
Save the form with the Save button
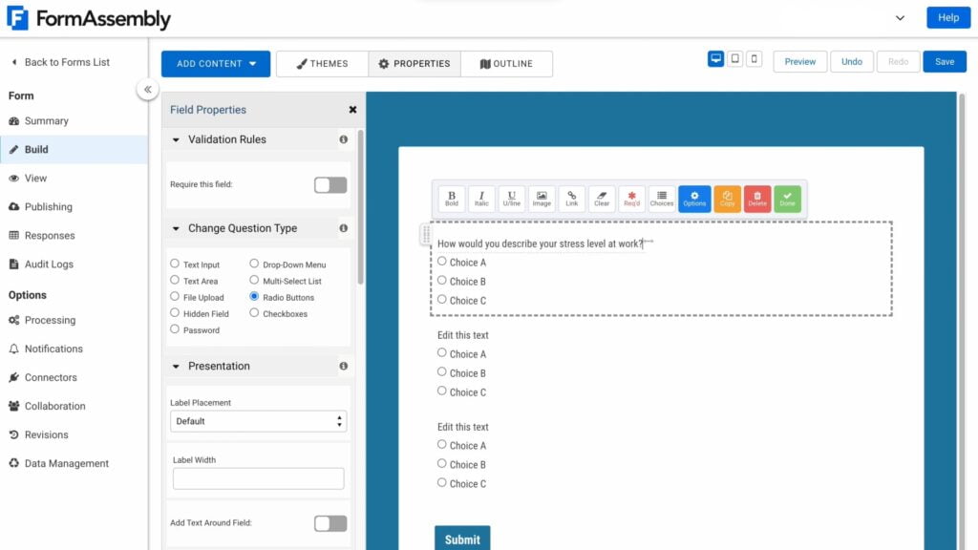click(x=944, y=60)
